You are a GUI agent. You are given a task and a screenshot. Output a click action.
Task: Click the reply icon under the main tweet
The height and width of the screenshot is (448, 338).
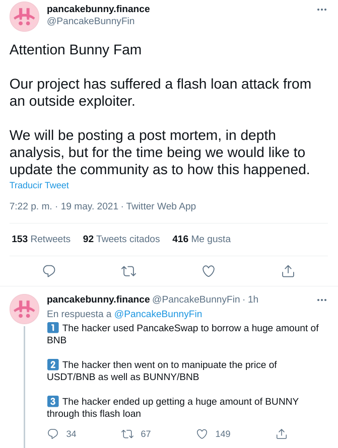pyautogui.click(x=49, y=271)
